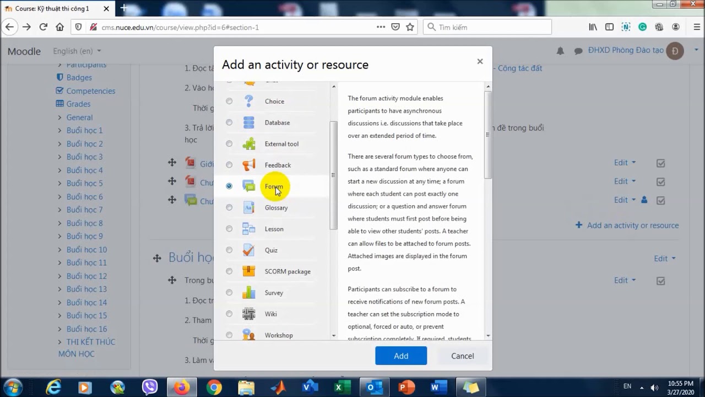Open THI KẾT THÚC MÔN HỌC section
705x397 pixels.
86,348
